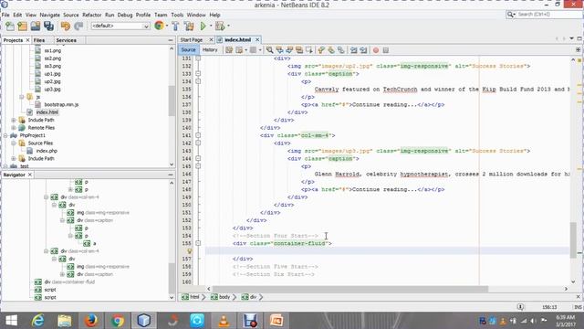Image resolution: width=584 pixels, height=329 pixels.
Task: Click the Open Project toolbar icon
Action: pyautogui.click(x=36, y=26)
